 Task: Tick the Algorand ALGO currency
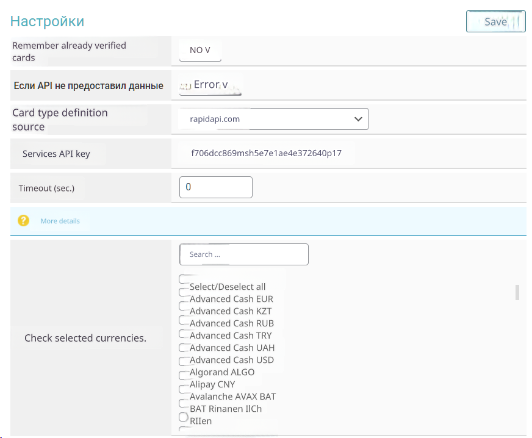(x=183, y=375)
